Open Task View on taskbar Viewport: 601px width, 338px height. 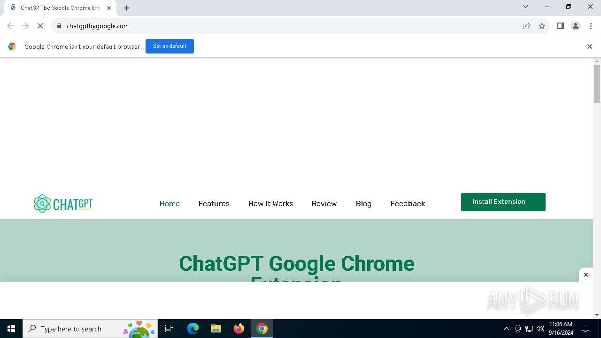tap(169, 329)
